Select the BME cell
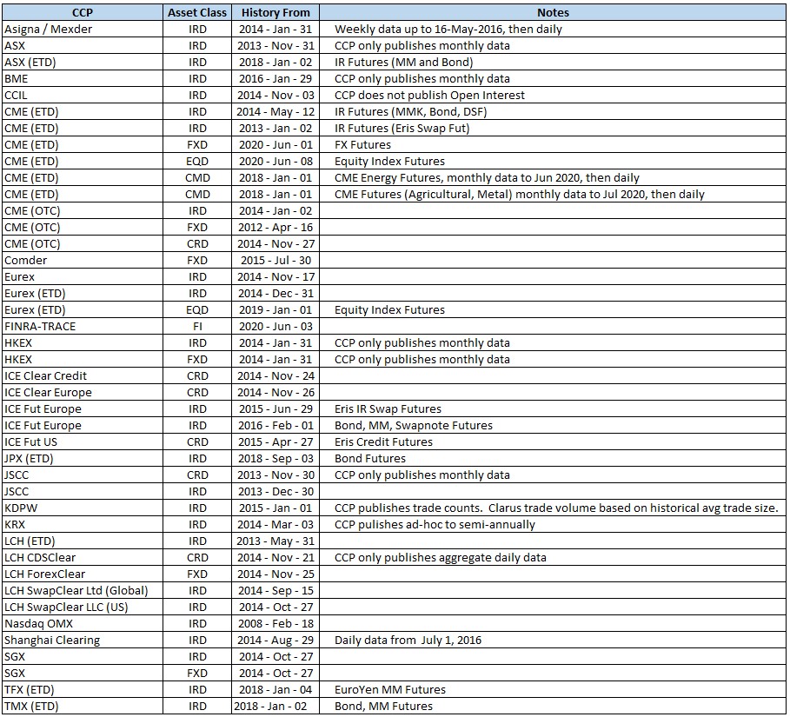 click(x=82, y=78)
